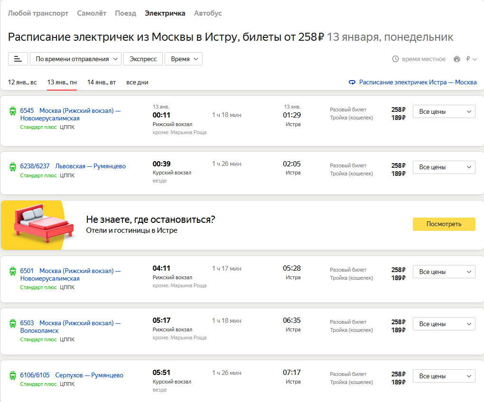Viewport: 484px width, 402px height.
Task: Click departure time 00:11
Action: [161, 115]
